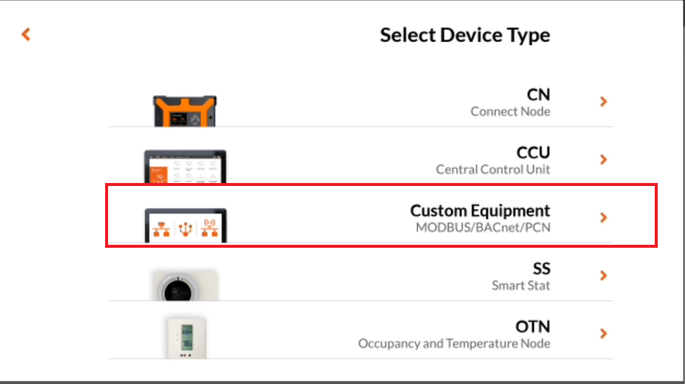686x384 pixels.
Task: Choose the OTN device type label
Action: tap(533, 326)
